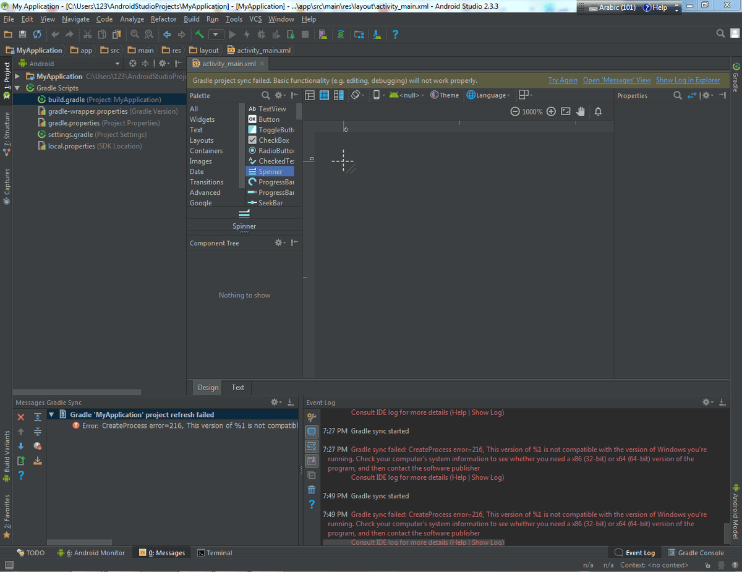Switch to the Text editor tab
The width and height of the screenshot is (742, 572).
(238, 387)
